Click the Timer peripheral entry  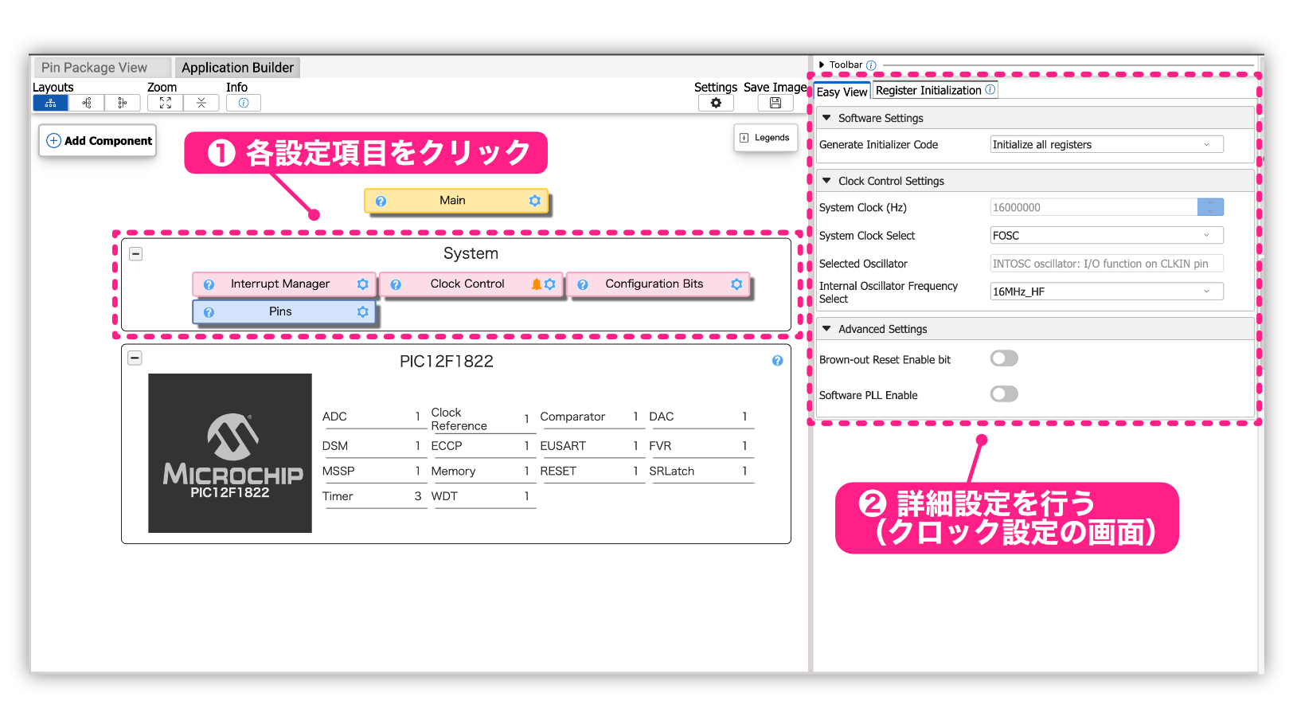click(372, 496)
